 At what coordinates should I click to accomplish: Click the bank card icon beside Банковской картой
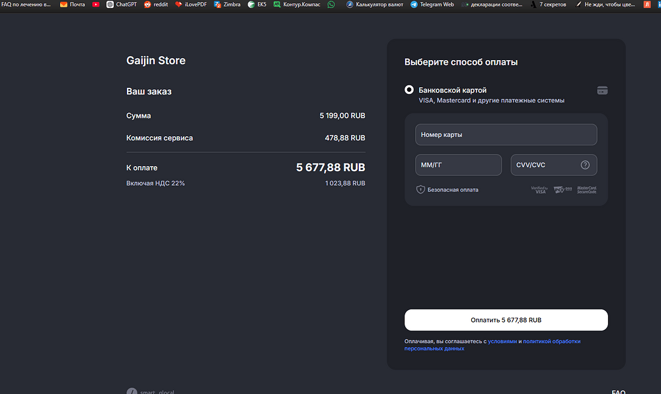[602, 91]
